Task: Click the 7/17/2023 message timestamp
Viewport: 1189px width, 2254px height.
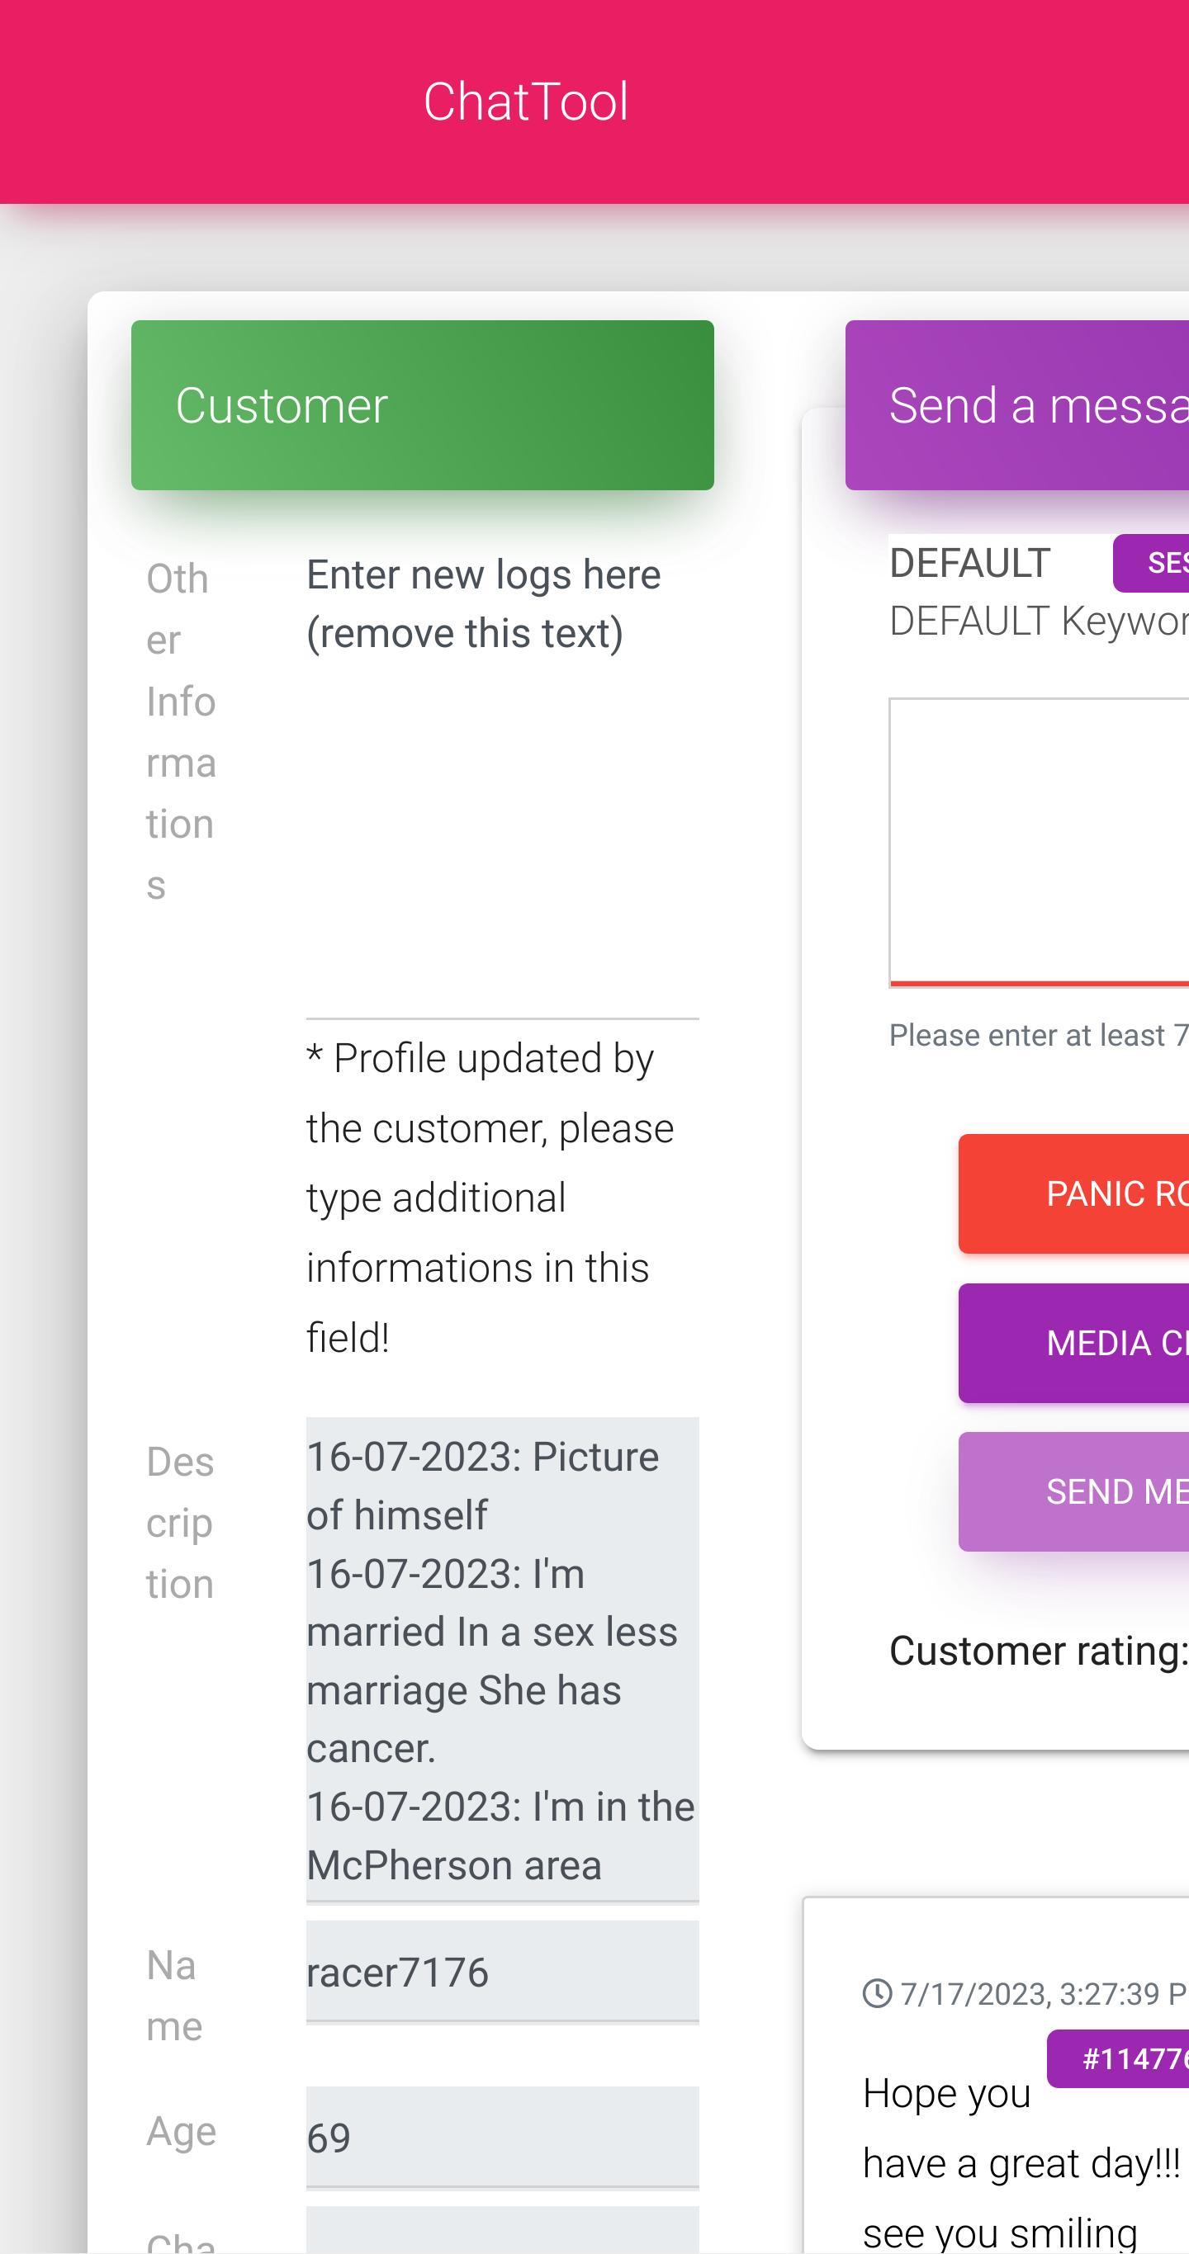Action: point(1042,1994)
